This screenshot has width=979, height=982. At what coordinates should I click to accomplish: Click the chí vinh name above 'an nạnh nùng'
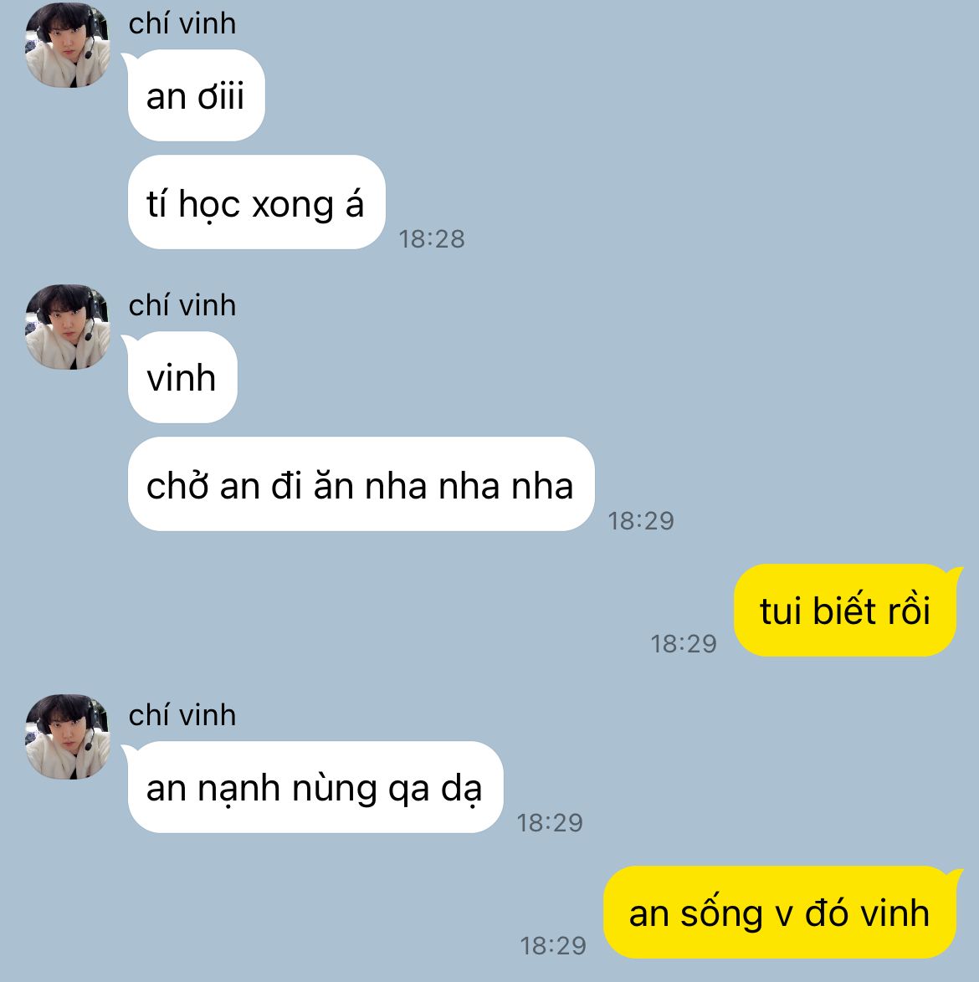coord(182,715)
